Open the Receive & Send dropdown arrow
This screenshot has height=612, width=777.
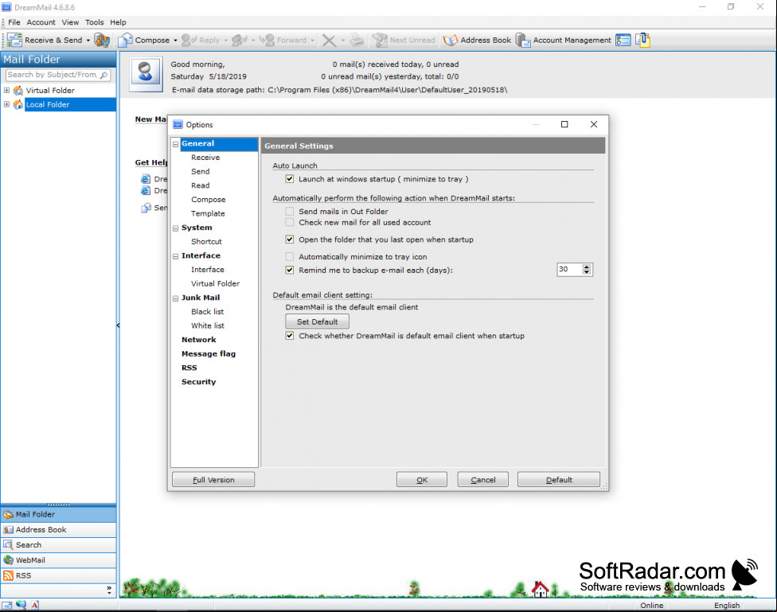[88, 41]
